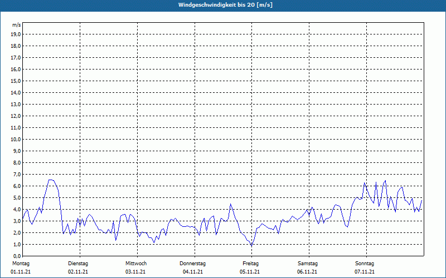Click the 10,0 axis value
The width and height of the screenshot is (446, 278).
click(16, 140)
